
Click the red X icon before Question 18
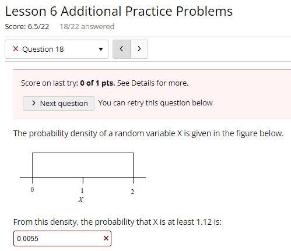(16, 49)
